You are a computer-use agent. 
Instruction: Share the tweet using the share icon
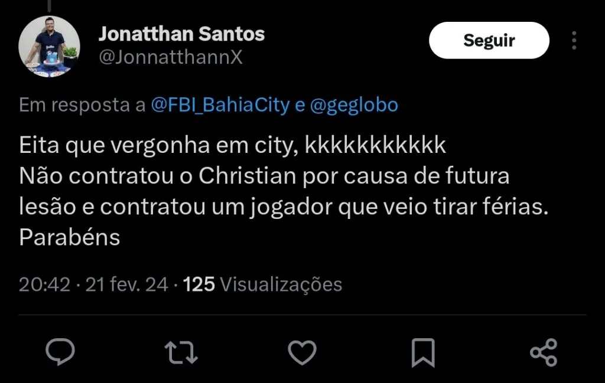point(544,352)
